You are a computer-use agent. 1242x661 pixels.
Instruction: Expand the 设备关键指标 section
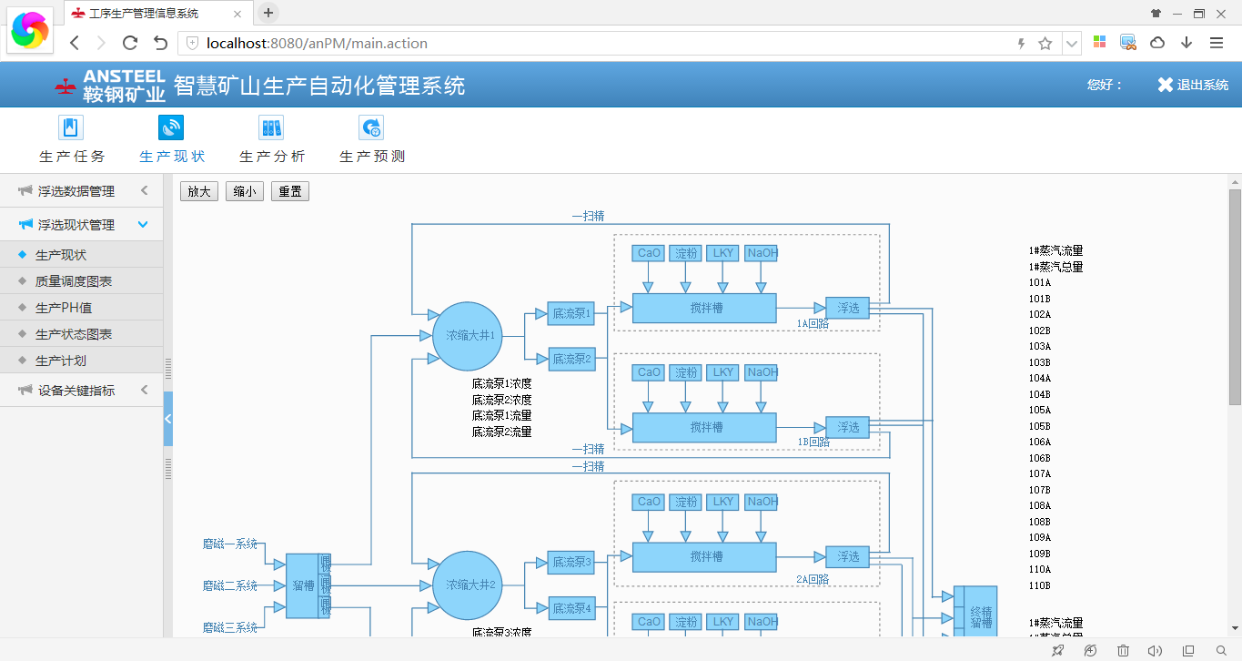click(82, 391)
